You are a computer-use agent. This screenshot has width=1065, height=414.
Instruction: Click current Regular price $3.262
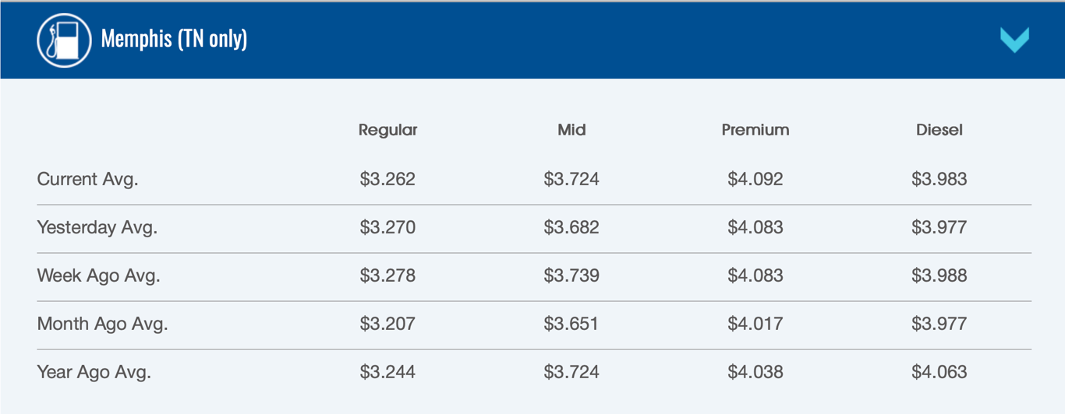[x=387, y=179]
